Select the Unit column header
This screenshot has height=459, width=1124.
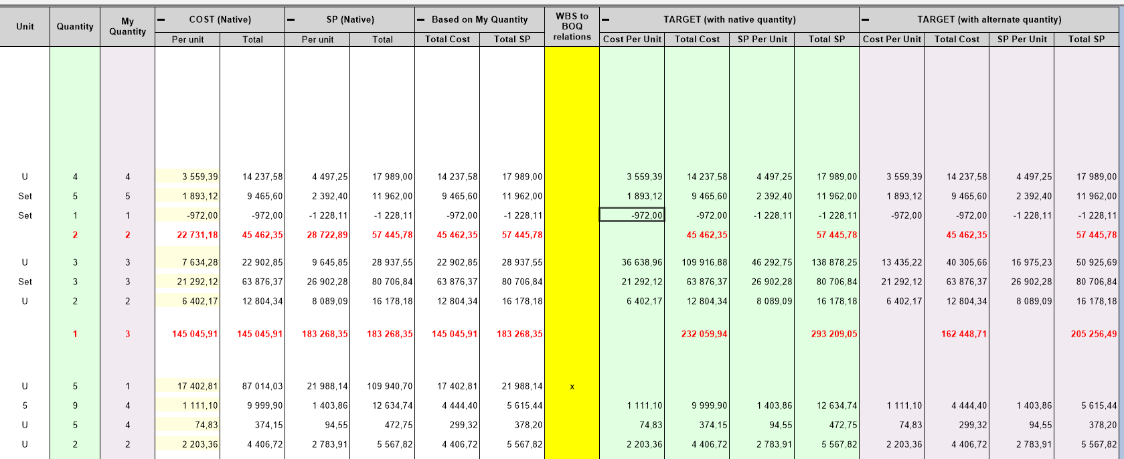(x=25, y=27)
